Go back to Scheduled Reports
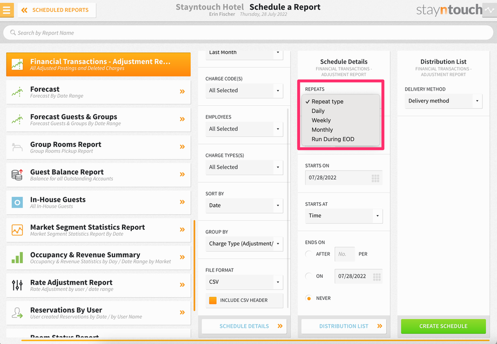The image size is (497, 344). pos(57,10)
